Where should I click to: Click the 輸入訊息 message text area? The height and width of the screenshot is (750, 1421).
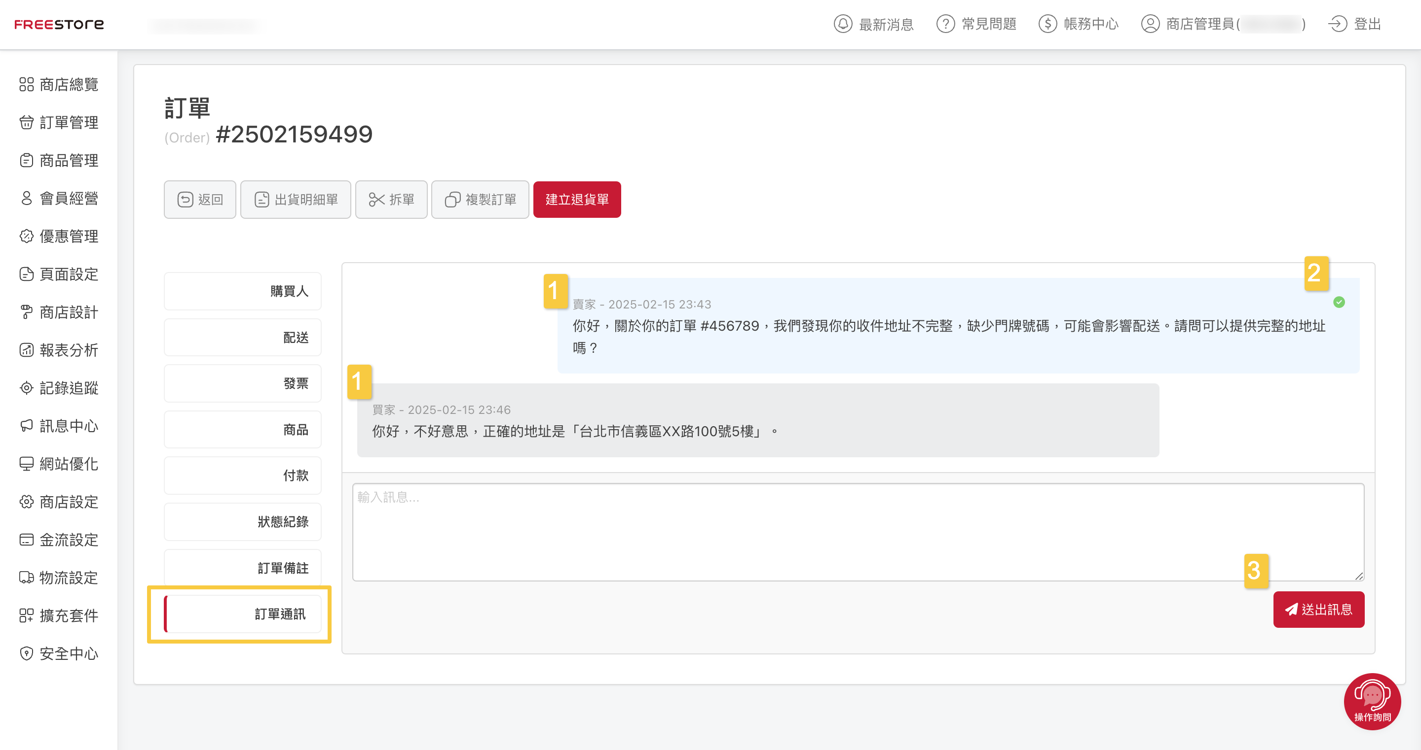[x=858, y=532]
